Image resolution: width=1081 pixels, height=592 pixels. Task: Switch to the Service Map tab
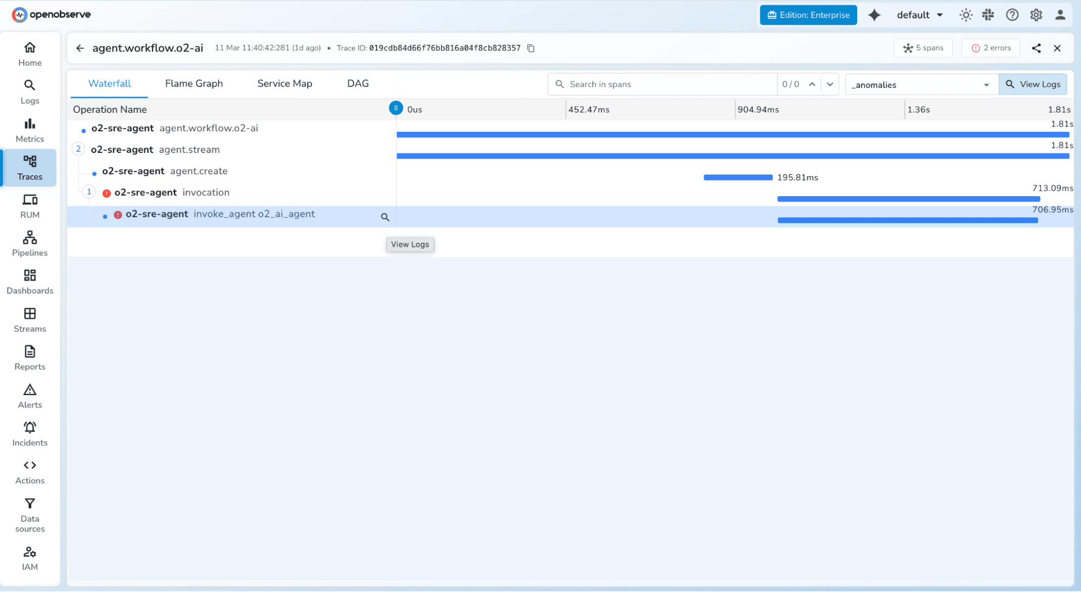(284, 84)
